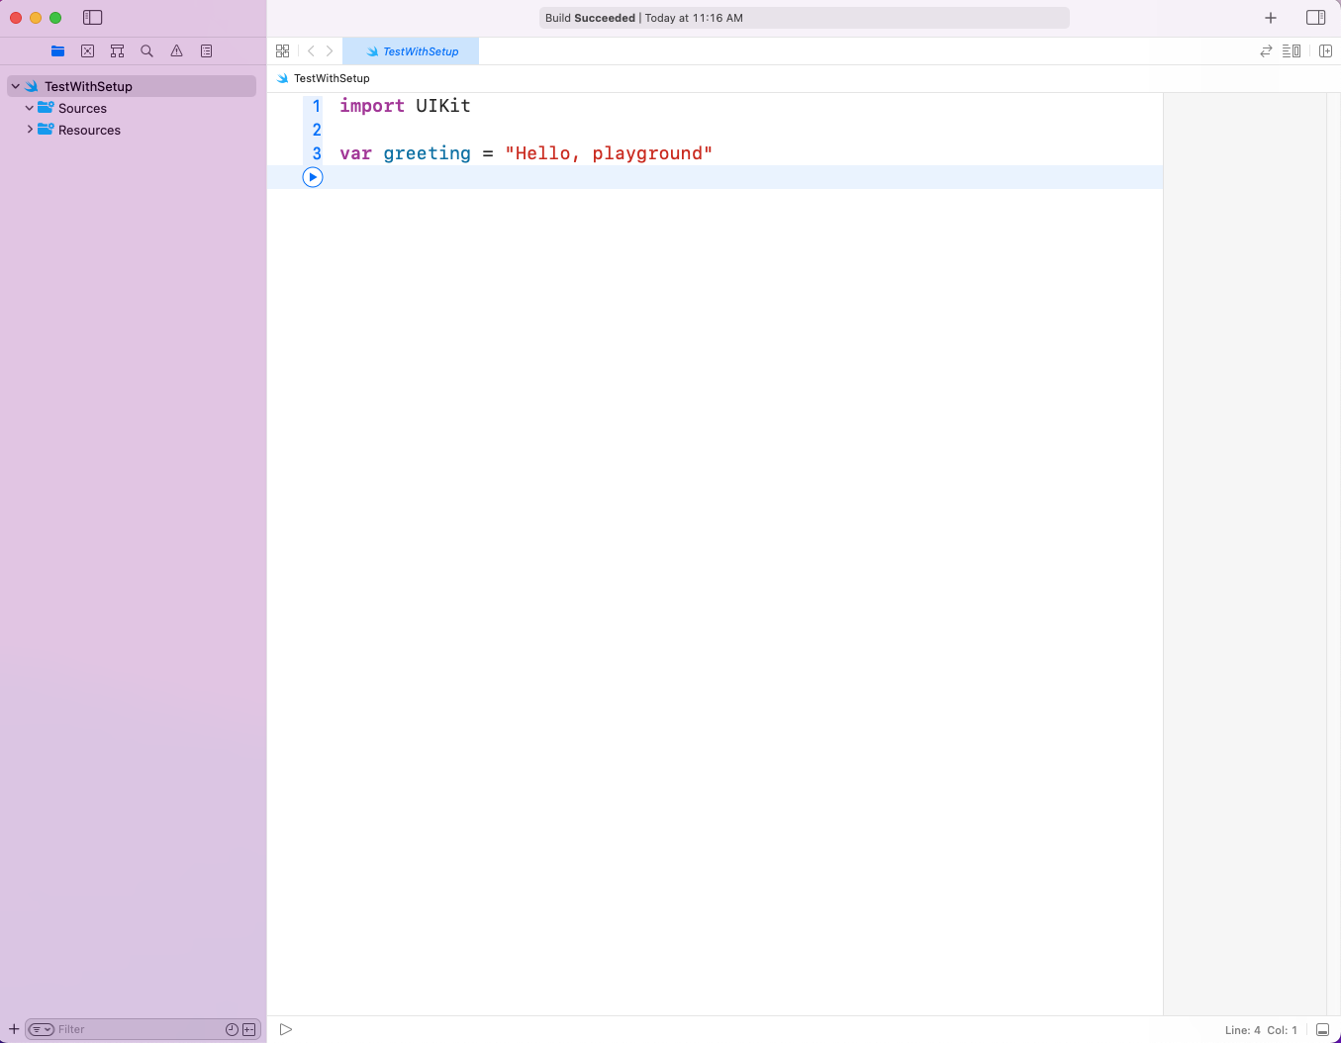The image size is (1341, 1043).
Task: Go back in editor history
Action: pos(311,51)
